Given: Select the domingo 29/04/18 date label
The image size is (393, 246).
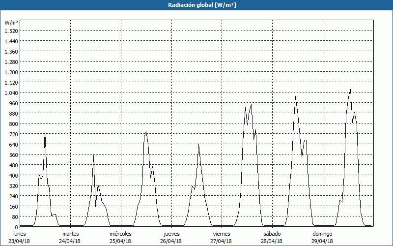Looking at the screenshot, I should click(x=322, y=237).
